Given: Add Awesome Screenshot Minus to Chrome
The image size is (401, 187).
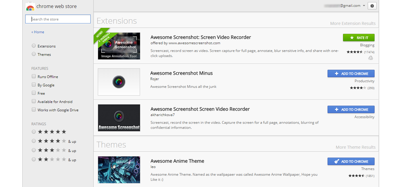Looking at the screenshot, I should [351, 74].
